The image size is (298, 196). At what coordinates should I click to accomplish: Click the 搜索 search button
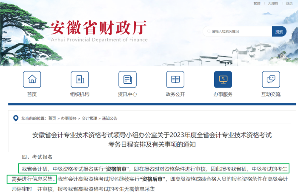pyautogui.click(x=279, y=31)
